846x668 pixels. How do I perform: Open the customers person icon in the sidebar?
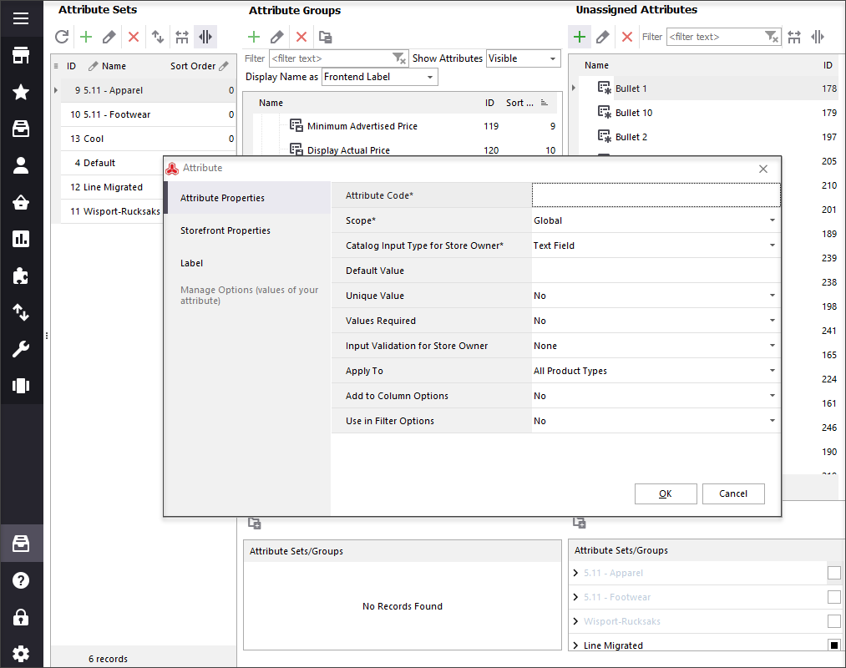[x=21, y=165]
